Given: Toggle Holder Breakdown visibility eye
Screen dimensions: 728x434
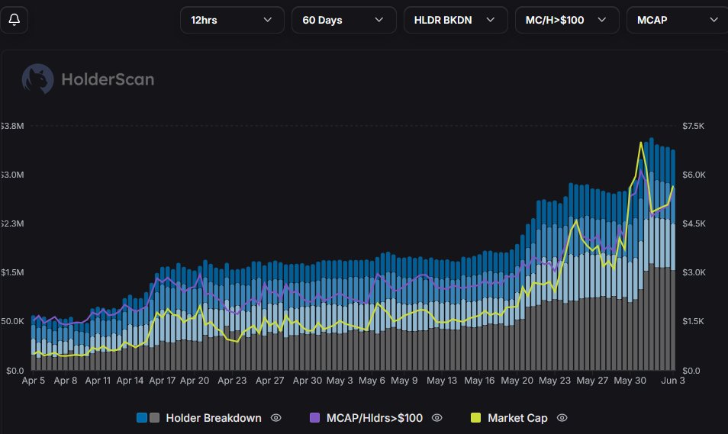Looking at the screenshot, I should pyautogui.click(x=275, y=418).
